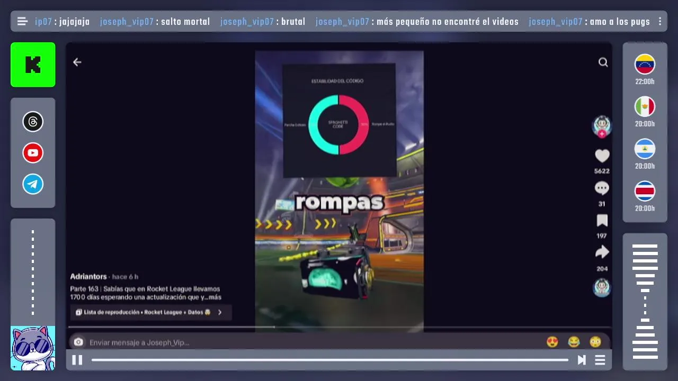Send heart-eyes emoji reaction

(552, 342)
